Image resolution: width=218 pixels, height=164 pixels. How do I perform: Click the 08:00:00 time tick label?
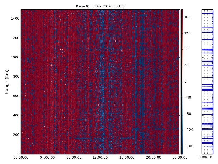tap(74, 157)
